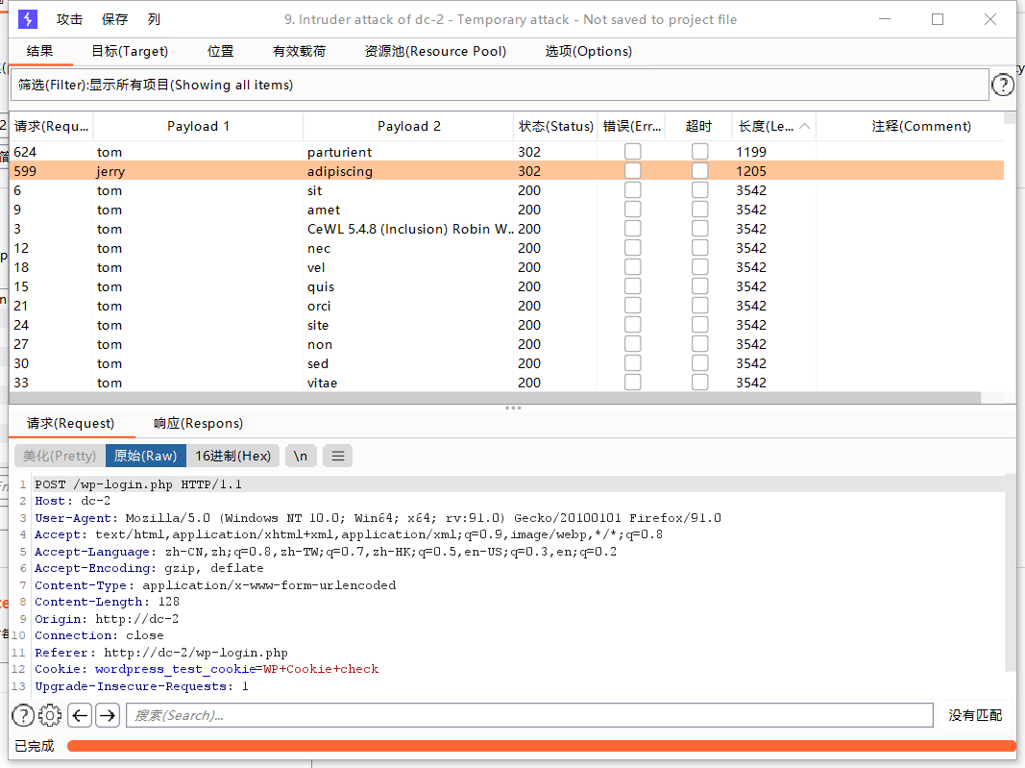Click the Burp Suite lightning logo icon

(x=28, y=19)
